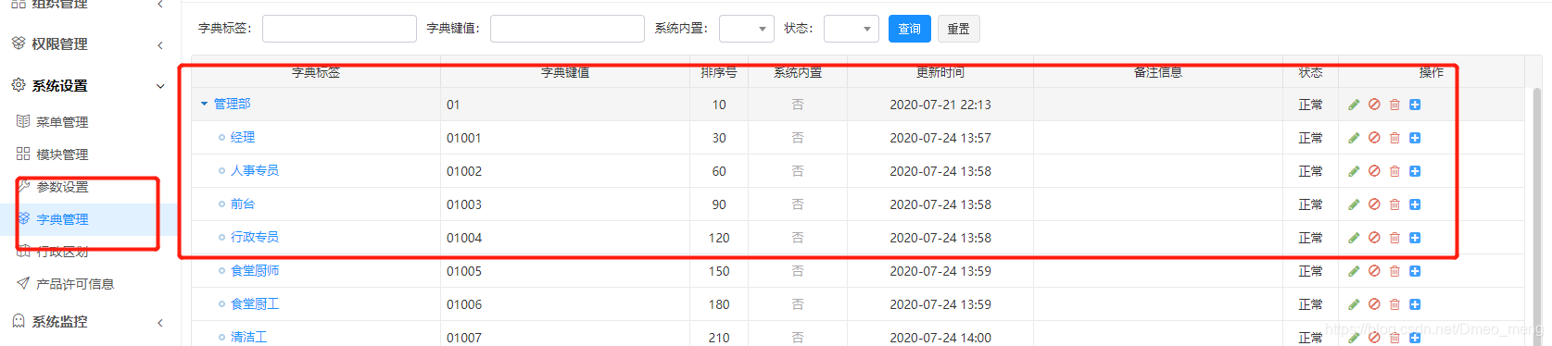Open the 食堂厨师 label link
The image size is (1552, 346).
255,270
